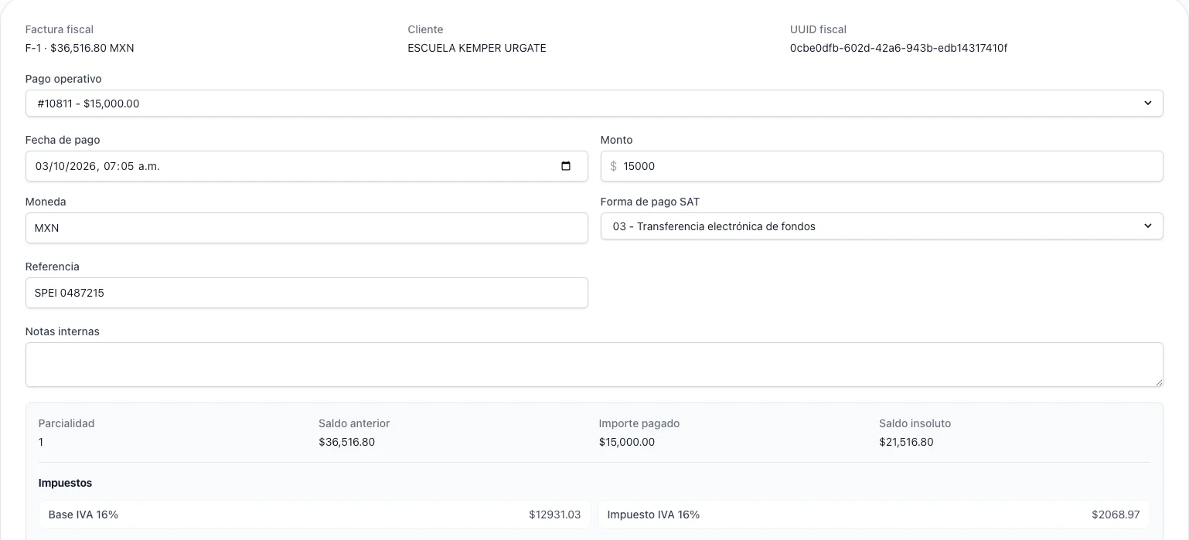Open the calendar picker icon in Fecha de pago

click(x=565, y=166)
